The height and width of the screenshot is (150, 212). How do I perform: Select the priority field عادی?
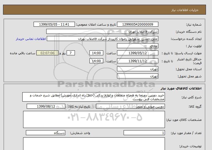point(137,46)
